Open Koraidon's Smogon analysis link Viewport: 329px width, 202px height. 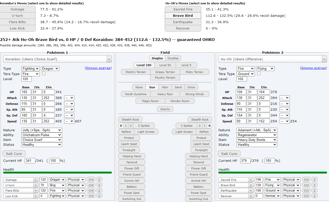click(x=98, y=68)
